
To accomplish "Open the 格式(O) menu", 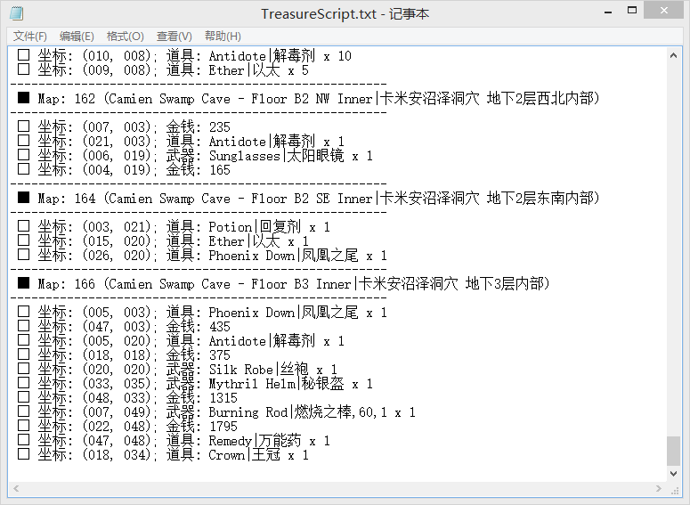I will tap(125, 37).
